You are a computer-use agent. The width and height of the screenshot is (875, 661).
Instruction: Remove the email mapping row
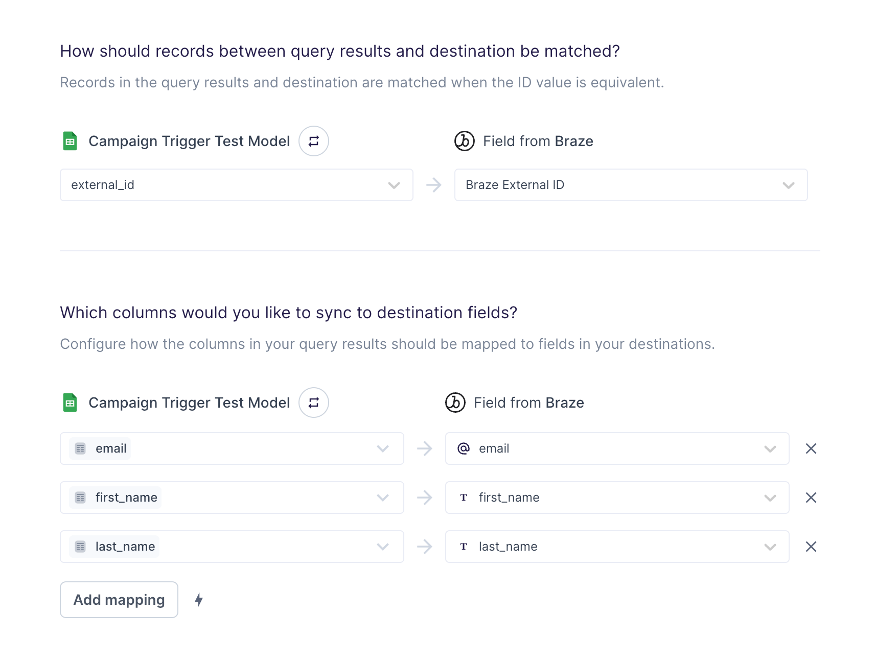point(811,448)
